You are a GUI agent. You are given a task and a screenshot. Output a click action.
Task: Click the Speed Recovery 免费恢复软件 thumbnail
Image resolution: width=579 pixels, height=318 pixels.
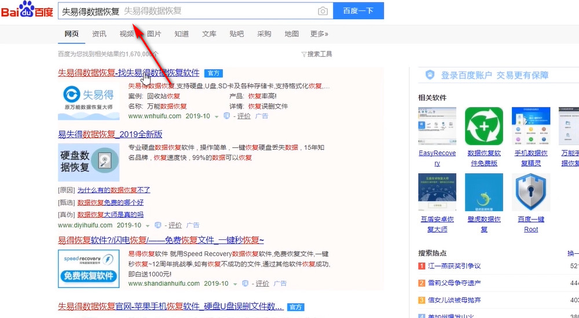[x=89, y=269]
